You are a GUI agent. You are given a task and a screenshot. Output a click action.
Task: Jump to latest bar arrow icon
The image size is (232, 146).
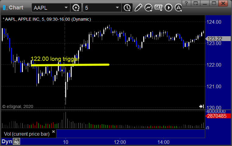point(202,106)
